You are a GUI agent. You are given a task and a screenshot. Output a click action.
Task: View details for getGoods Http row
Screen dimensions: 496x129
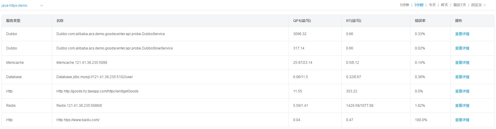point(462,91)
